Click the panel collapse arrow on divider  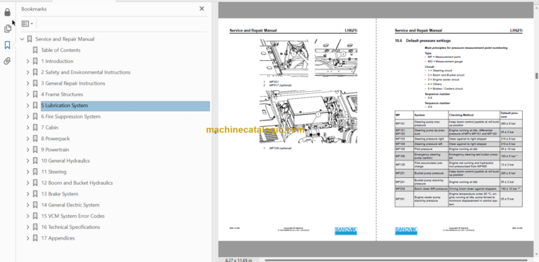215,132
